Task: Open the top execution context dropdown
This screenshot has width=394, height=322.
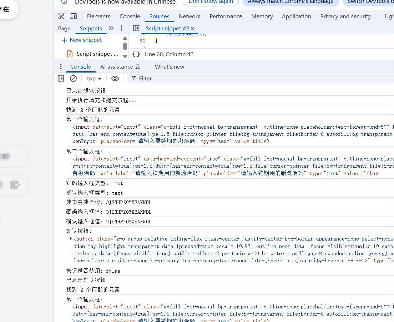Action: (x=94, y=78)
